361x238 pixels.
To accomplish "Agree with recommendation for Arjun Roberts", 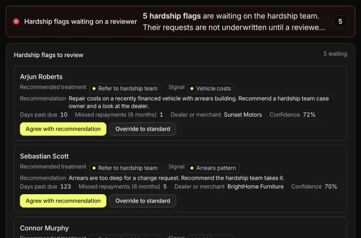I will pyautogui.click(x=63, y=129).
